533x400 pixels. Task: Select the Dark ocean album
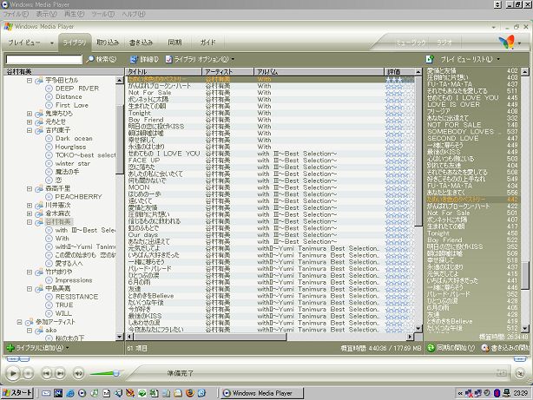74,139
